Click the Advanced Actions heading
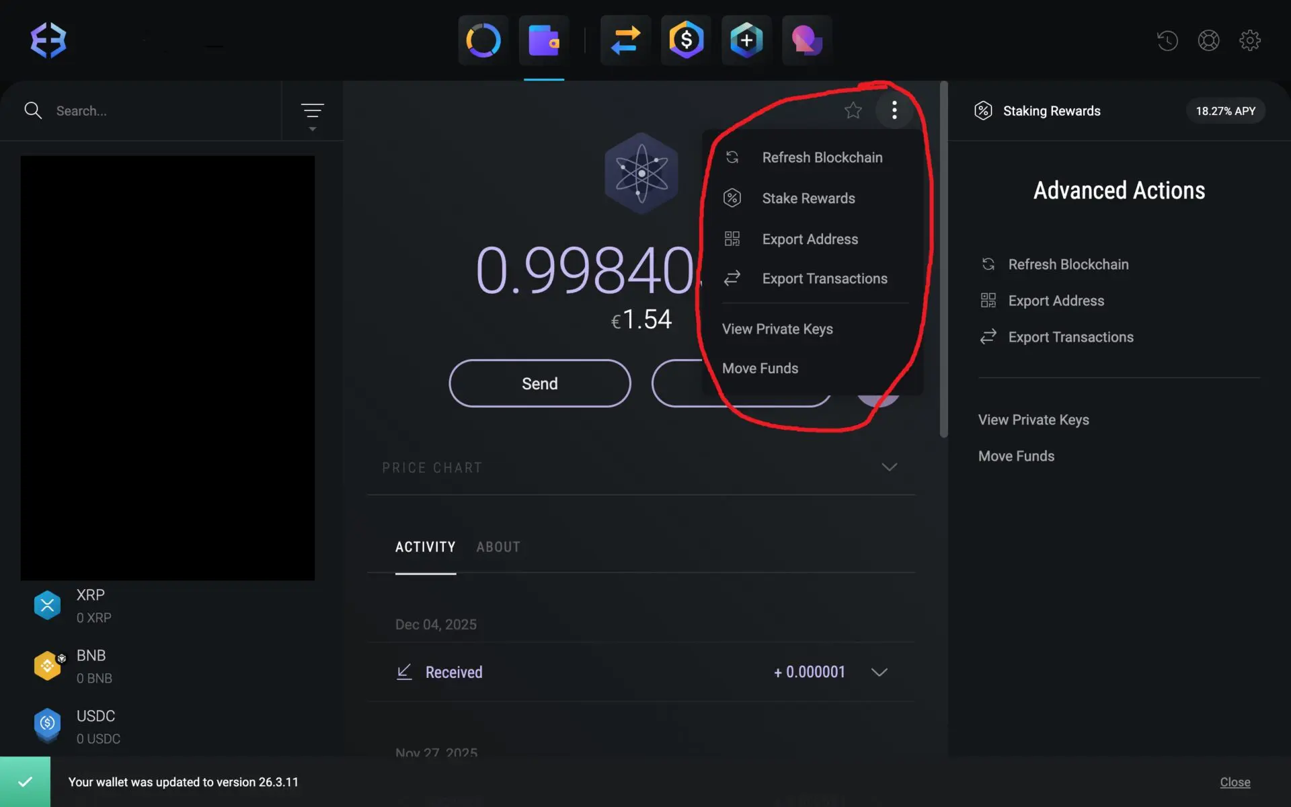Viewport: 1291px width, 807px height. 1119,190
